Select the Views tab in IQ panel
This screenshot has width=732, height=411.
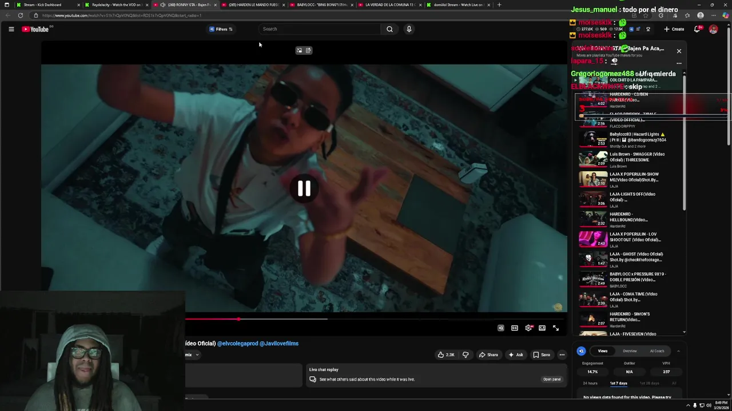point(603,351)
